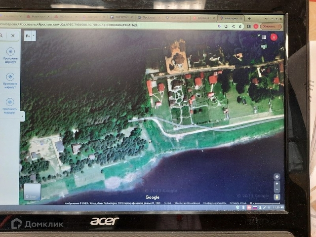Screen dimensions: 316x237
Task: Click the browser address bar URL
Action: [69, 25]
